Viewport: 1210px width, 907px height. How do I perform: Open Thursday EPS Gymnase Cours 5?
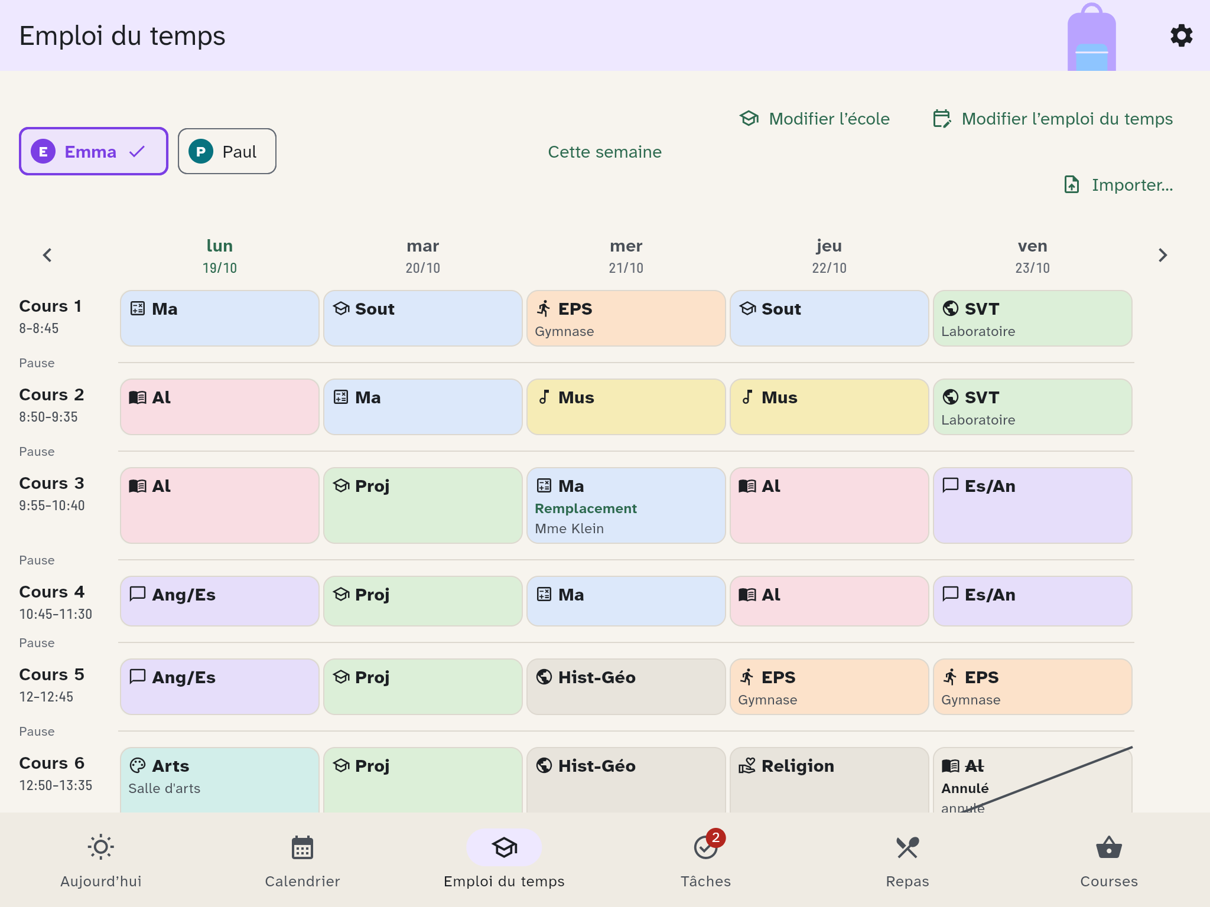pyautogui.click(x=830, y=687)
